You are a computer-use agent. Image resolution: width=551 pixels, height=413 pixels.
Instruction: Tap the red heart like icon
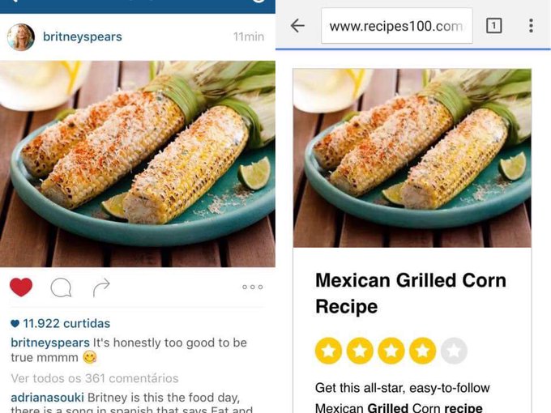coord(21,287)
